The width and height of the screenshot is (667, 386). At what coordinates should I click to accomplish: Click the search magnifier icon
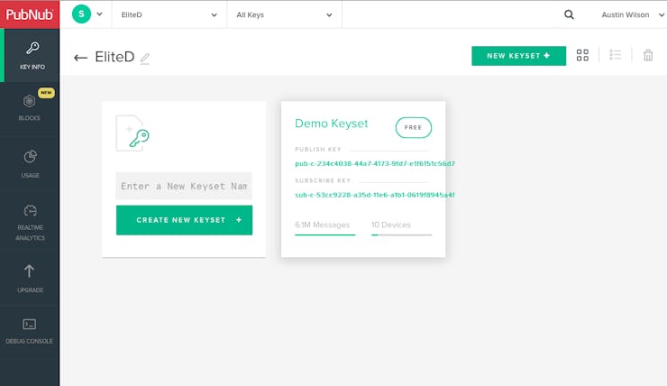tap(569, 14)
